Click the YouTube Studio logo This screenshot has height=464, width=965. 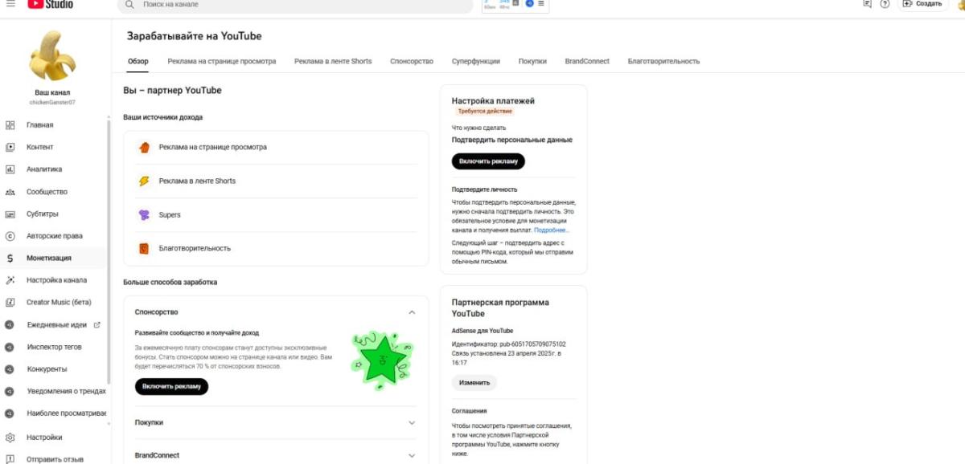(x=51, y=4)
